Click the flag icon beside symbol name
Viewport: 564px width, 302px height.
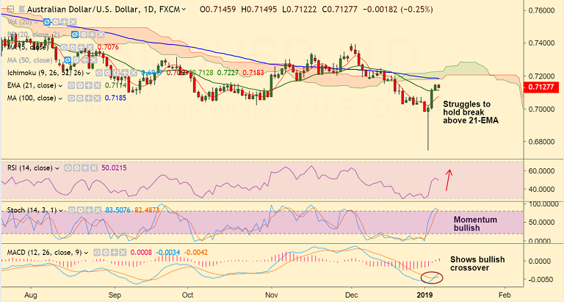click(x=22, y=9)
